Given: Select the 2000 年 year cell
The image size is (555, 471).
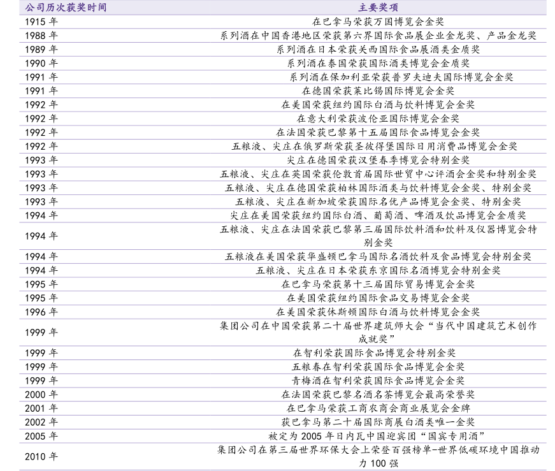Looking at the screenshot, I should coord(41,395).
